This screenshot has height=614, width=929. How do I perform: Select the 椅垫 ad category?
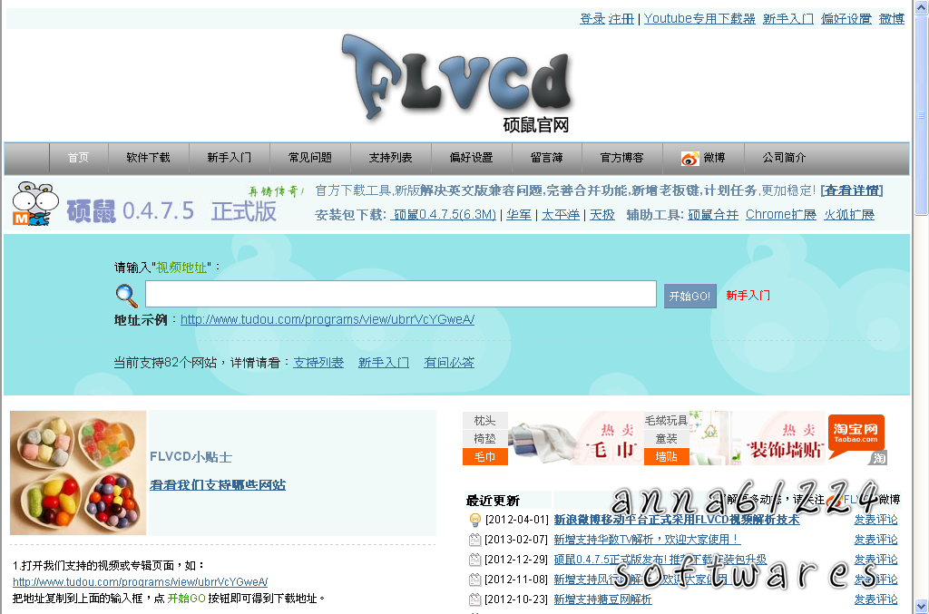coord(485,439)
